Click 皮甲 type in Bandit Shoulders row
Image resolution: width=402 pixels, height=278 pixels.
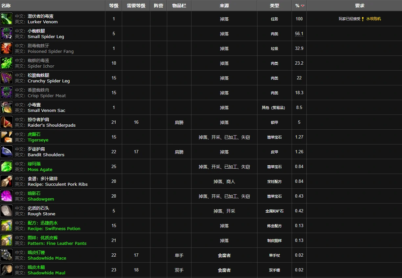[x=274, y=152]
